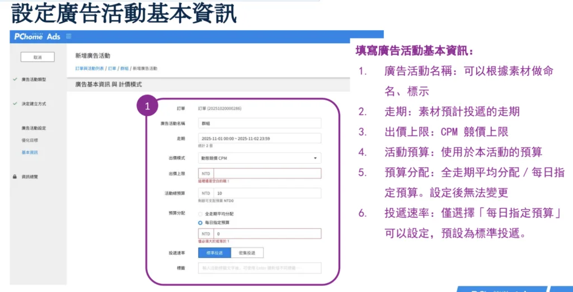Click the 活動總預算 input field
The width and height of the screenshot is (573, 292).
point(267,193)
